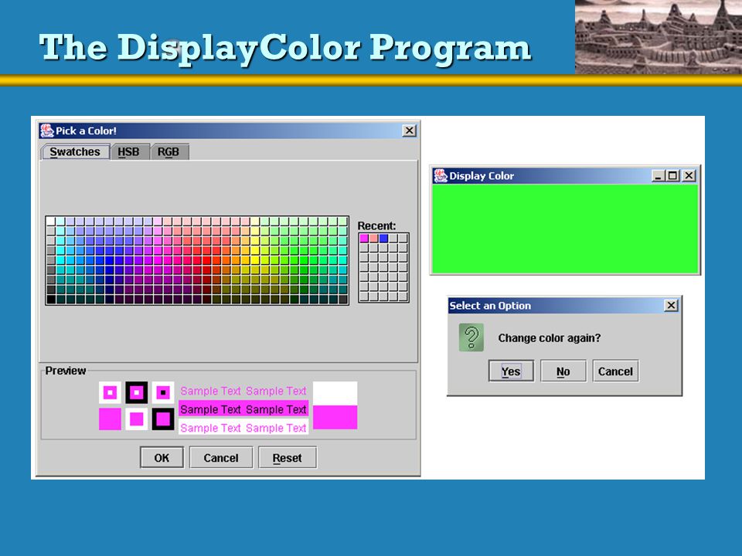Click Cancel in Select an Option dialog
The image size is (742, 556).
click(615, 371)
